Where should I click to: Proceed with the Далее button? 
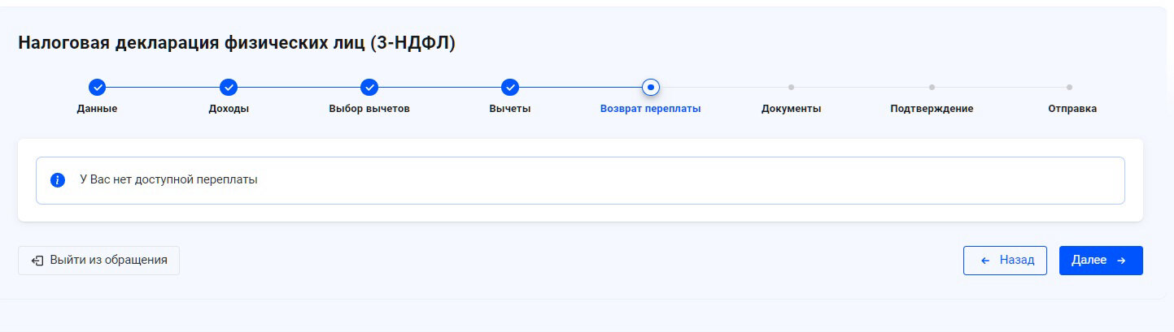pyautogui.click(x=1101, y=261)
